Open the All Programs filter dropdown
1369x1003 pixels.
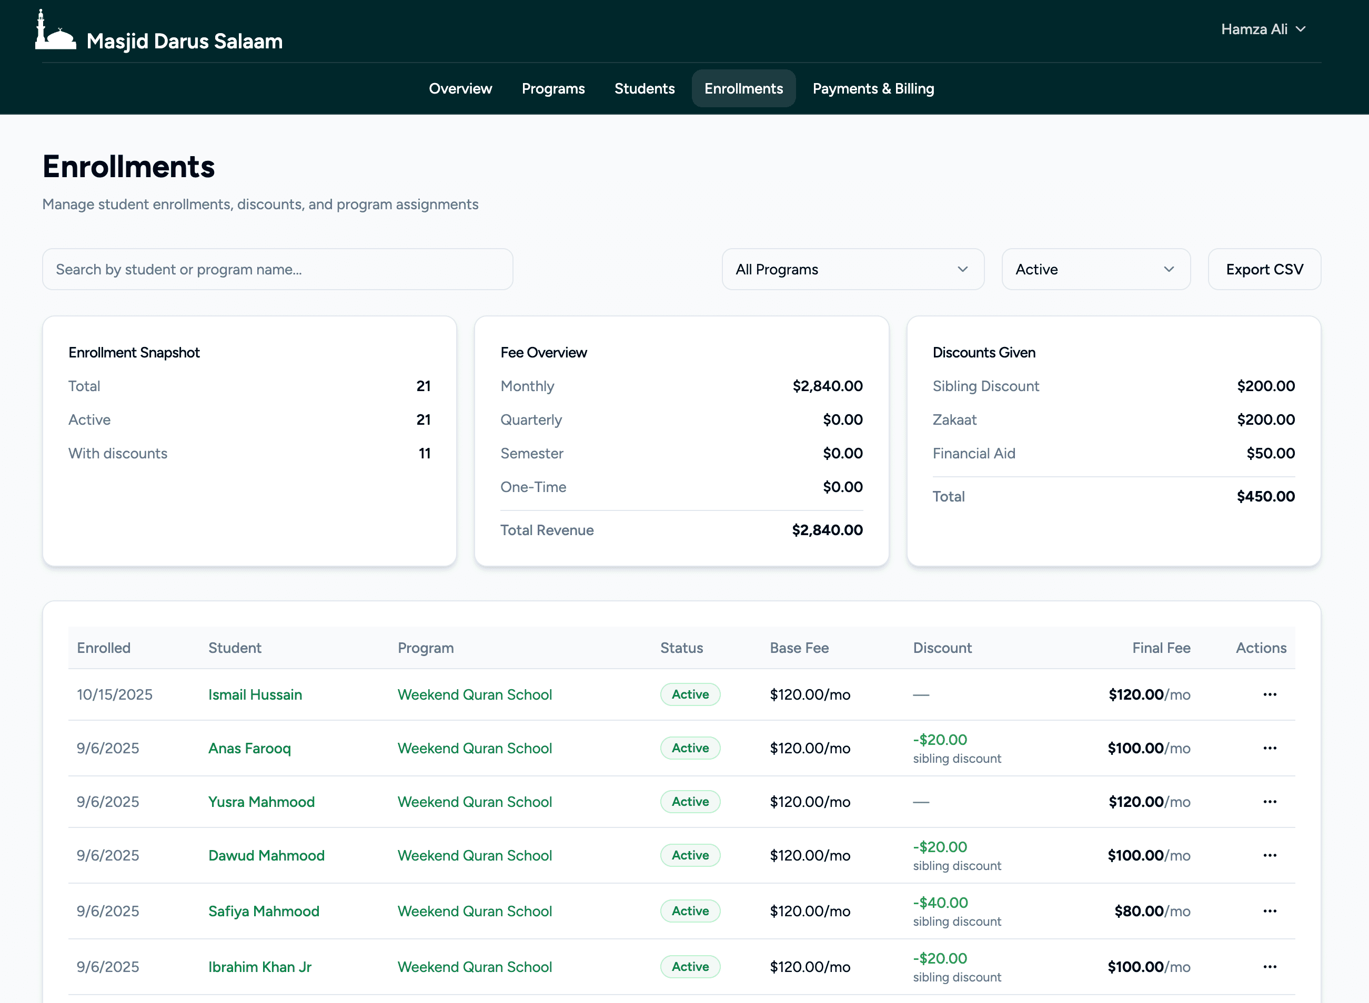pyautogui.click(x=852, y=269)
